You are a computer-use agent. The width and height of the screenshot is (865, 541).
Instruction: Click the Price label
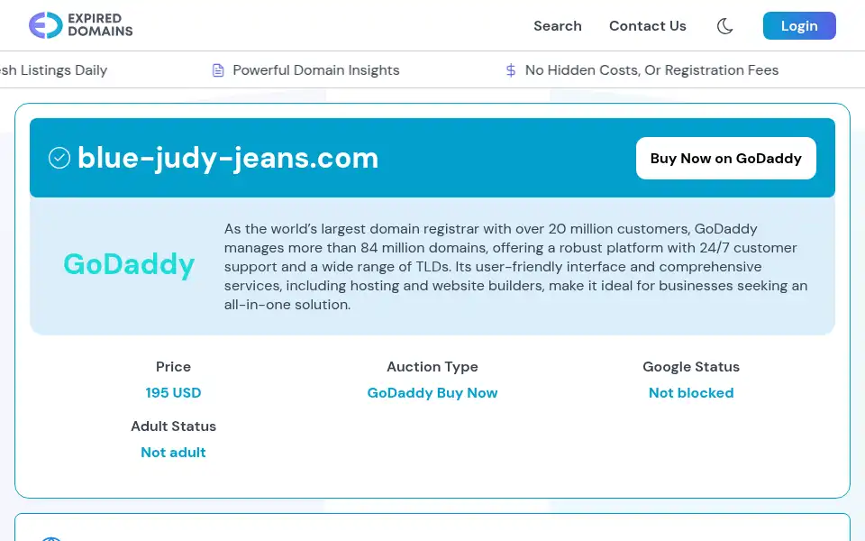[x=173, y=367]
